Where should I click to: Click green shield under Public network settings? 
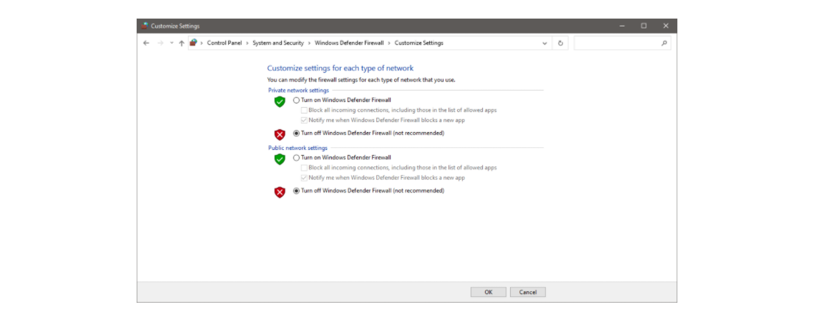[x=280, y=159]
